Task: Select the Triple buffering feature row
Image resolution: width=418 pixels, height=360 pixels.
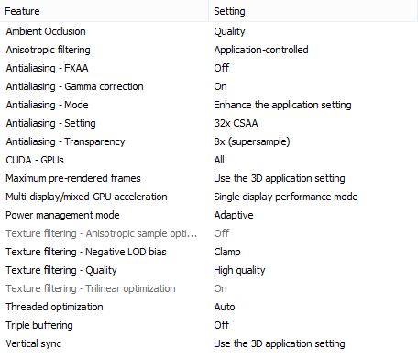Action: click(x=209, y=325)
